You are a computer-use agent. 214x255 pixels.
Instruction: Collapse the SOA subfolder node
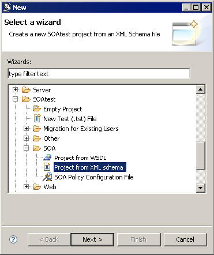point(26,148)
